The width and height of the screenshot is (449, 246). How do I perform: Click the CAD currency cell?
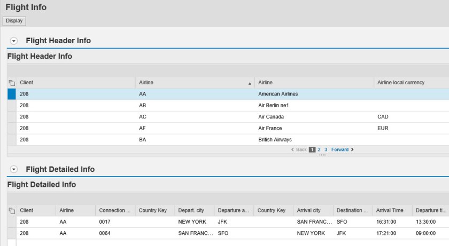(412, 117)
